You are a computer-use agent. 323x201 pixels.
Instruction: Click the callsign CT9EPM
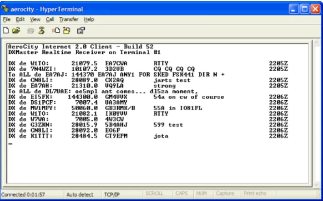[116, 136]
